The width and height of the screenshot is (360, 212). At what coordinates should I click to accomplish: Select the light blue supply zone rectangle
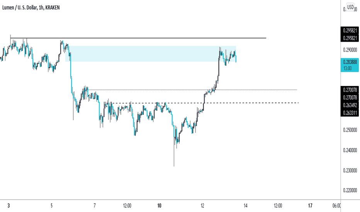coord(151,54)
